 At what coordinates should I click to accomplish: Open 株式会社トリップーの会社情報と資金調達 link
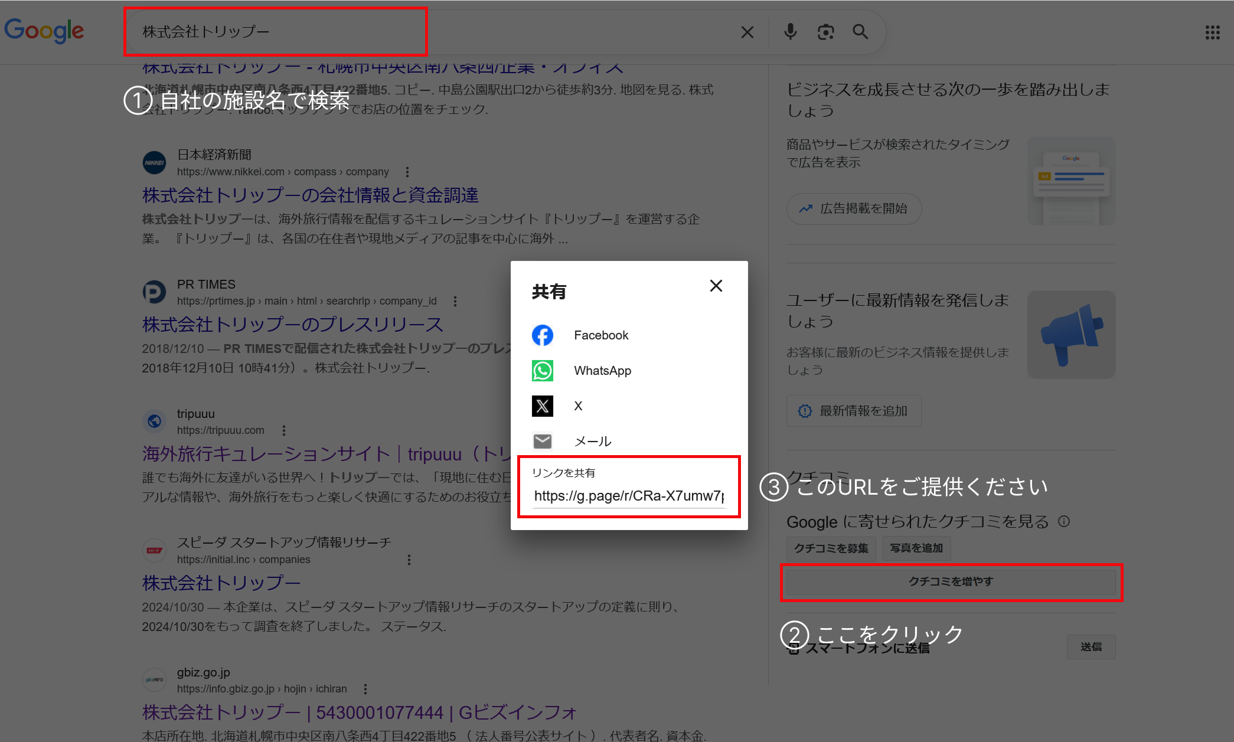coord(310,195)
